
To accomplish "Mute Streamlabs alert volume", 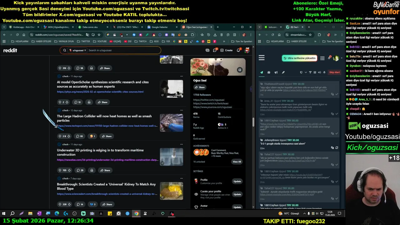I will tap(319, 72).
